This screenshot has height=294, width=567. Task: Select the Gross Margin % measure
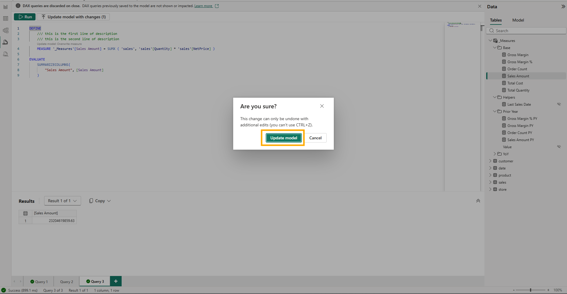click(520, 62)
